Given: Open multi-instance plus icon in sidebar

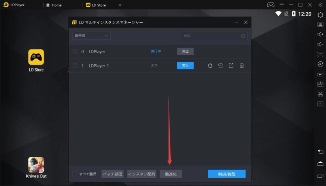Looking at the screenshot, I should (x=320, y=74).
